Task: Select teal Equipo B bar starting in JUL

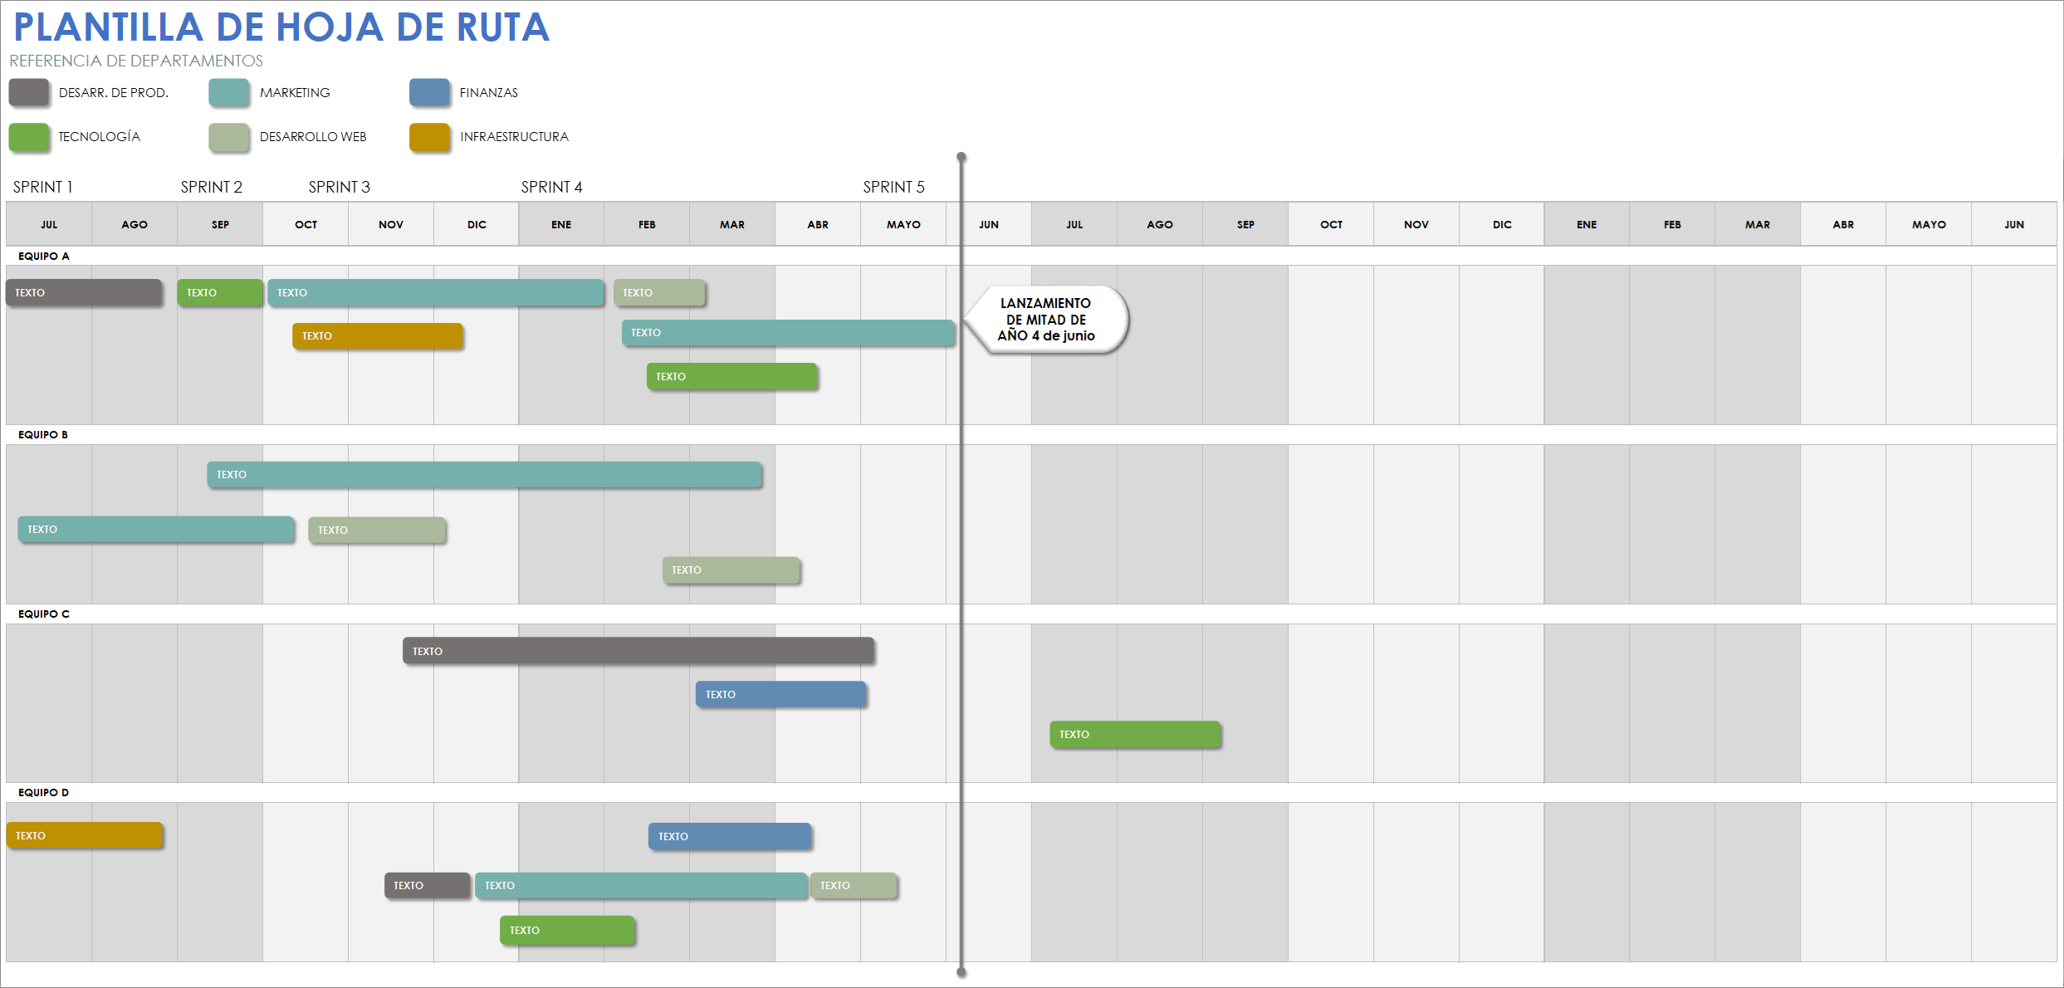Action: [156, 529]
